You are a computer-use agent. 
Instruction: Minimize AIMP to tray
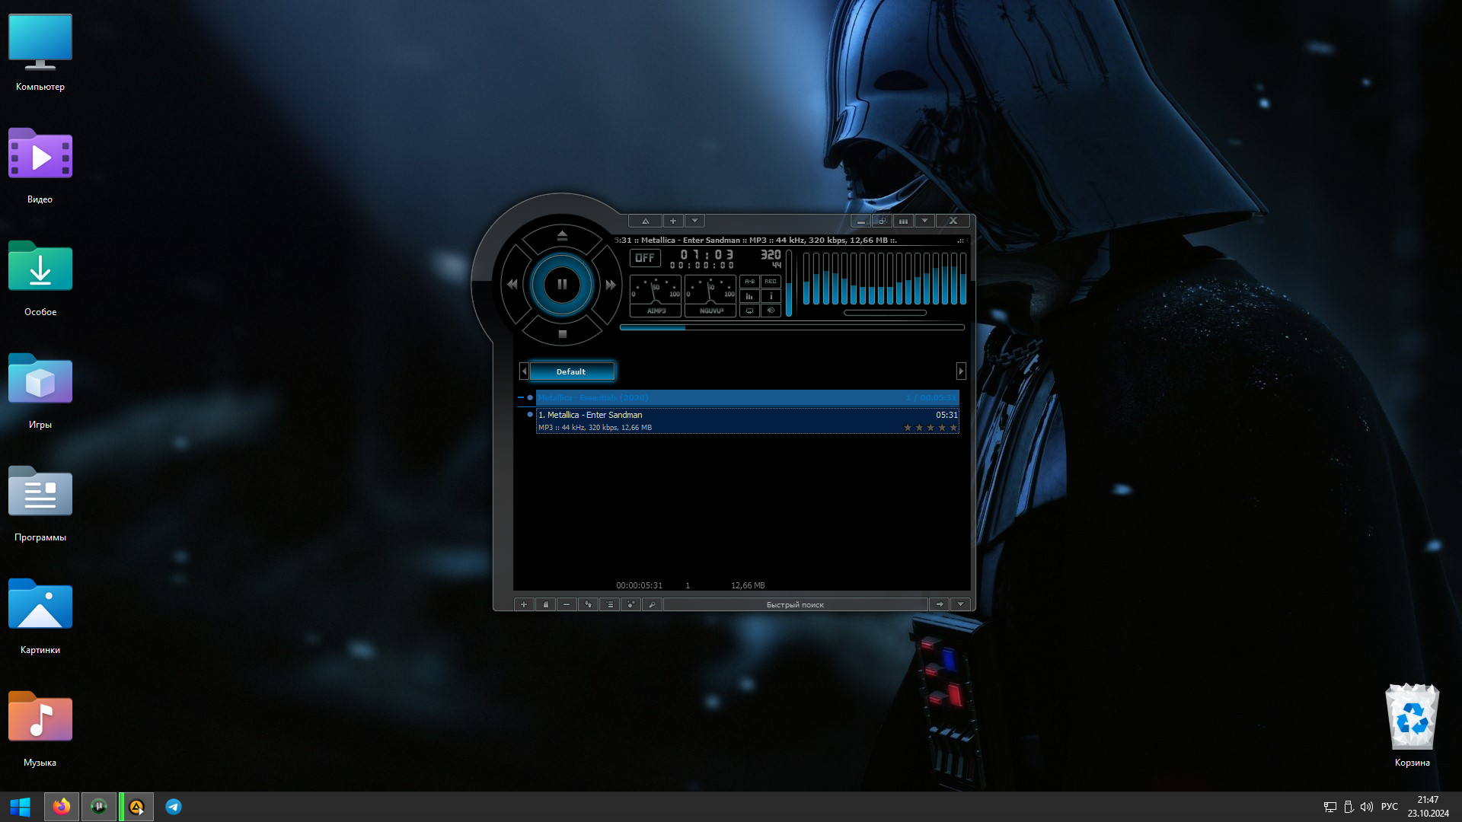(x=860, y=221)
